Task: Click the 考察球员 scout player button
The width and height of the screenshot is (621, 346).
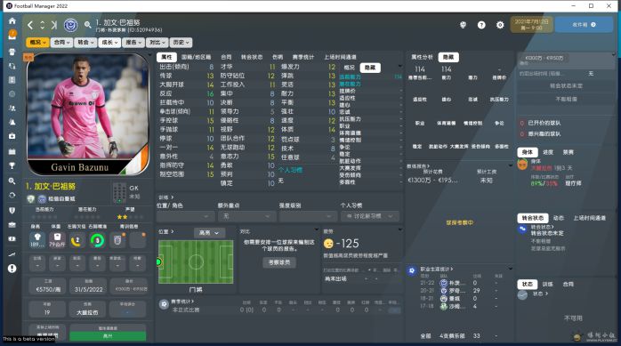Action: (279, 262)
